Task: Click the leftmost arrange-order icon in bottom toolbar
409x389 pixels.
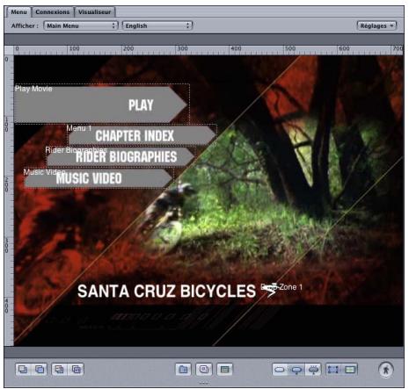Action: pos(23,370)
